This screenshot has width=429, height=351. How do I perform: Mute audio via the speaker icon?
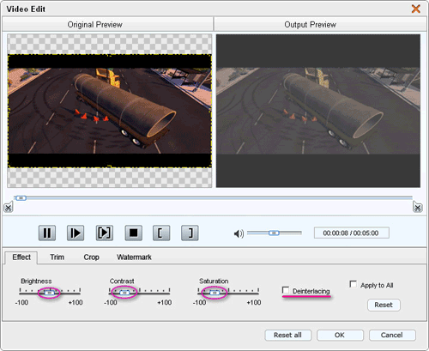point(239,233)
